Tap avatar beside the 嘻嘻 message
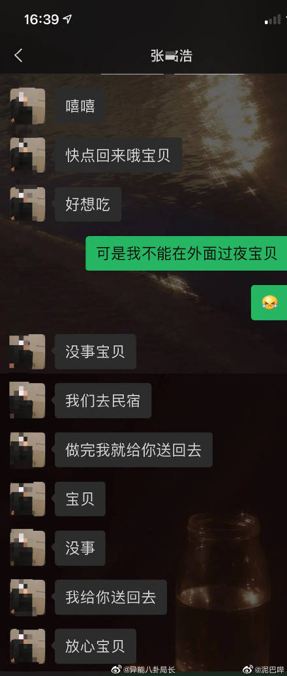This screenshot has width=287, height=676. [x=27, y=106]
